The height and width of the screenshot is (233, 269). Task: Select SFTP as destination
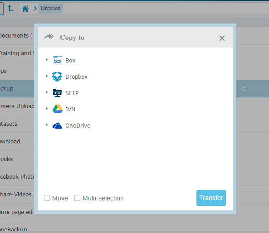click(72, 93)
